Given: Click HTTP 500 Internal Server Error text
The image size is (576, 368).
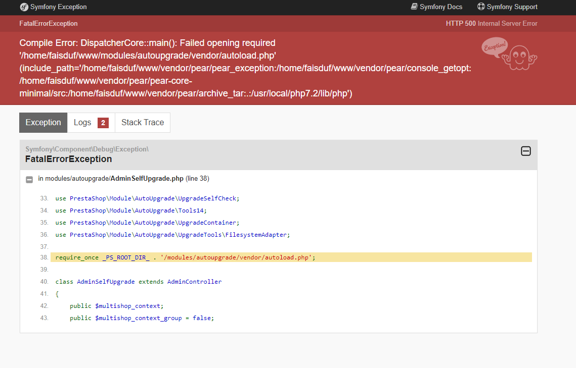Looking at the screenshot, I should point(492,23).
